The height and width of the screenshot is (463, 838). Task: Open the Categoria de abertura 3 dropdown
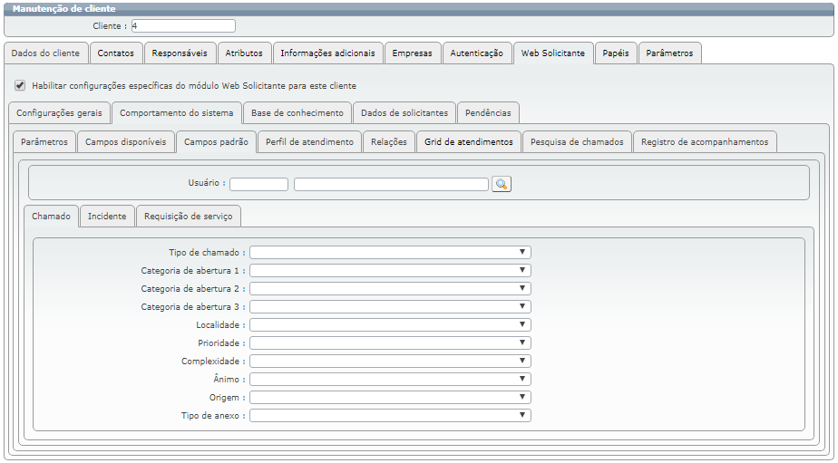click(x=390, y=307)
